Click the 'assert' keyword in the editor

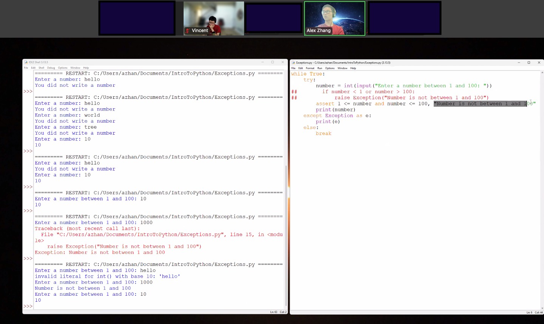[x=325, y=104]
